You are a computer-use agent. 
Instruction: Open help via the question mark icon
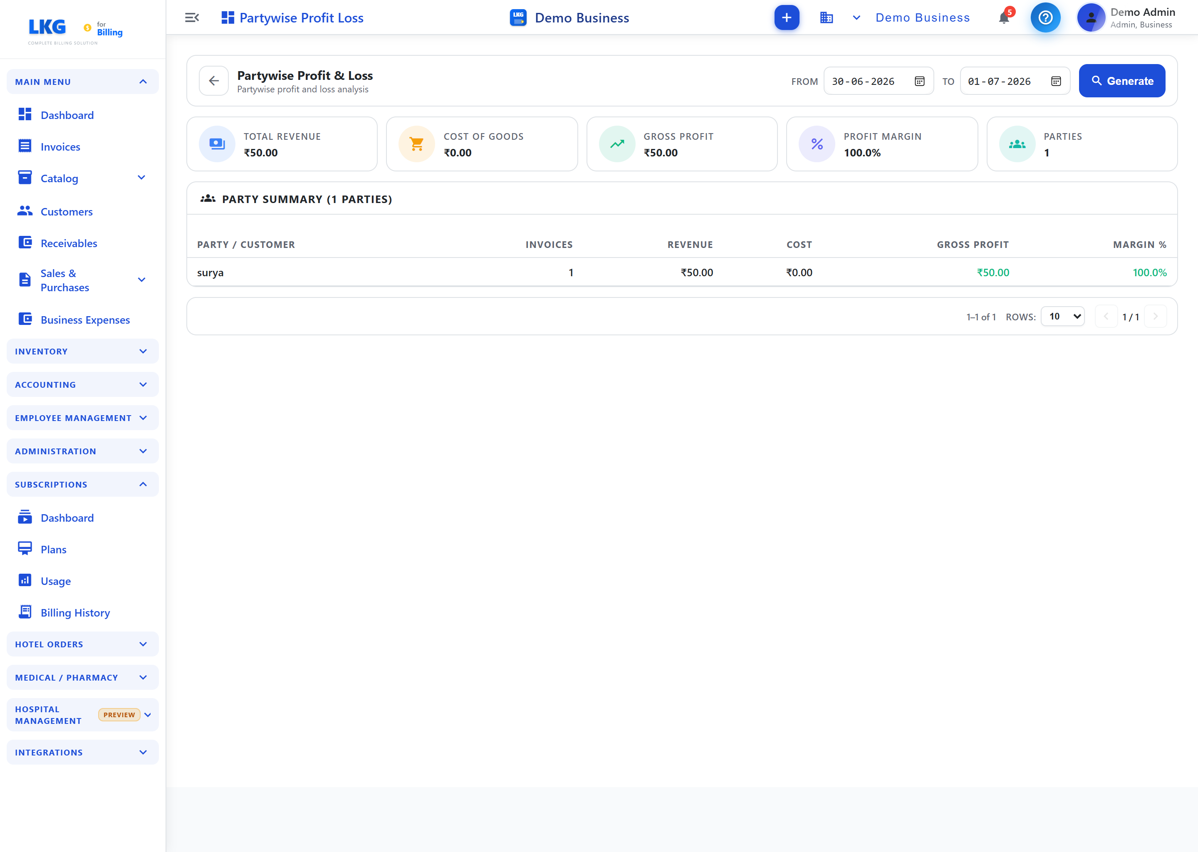point(1045,18)
